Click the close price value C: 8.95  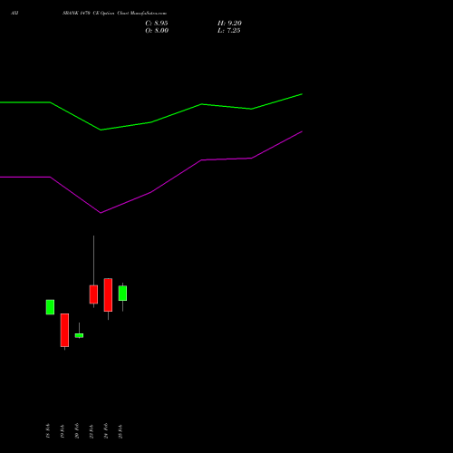tap(157, 24)
